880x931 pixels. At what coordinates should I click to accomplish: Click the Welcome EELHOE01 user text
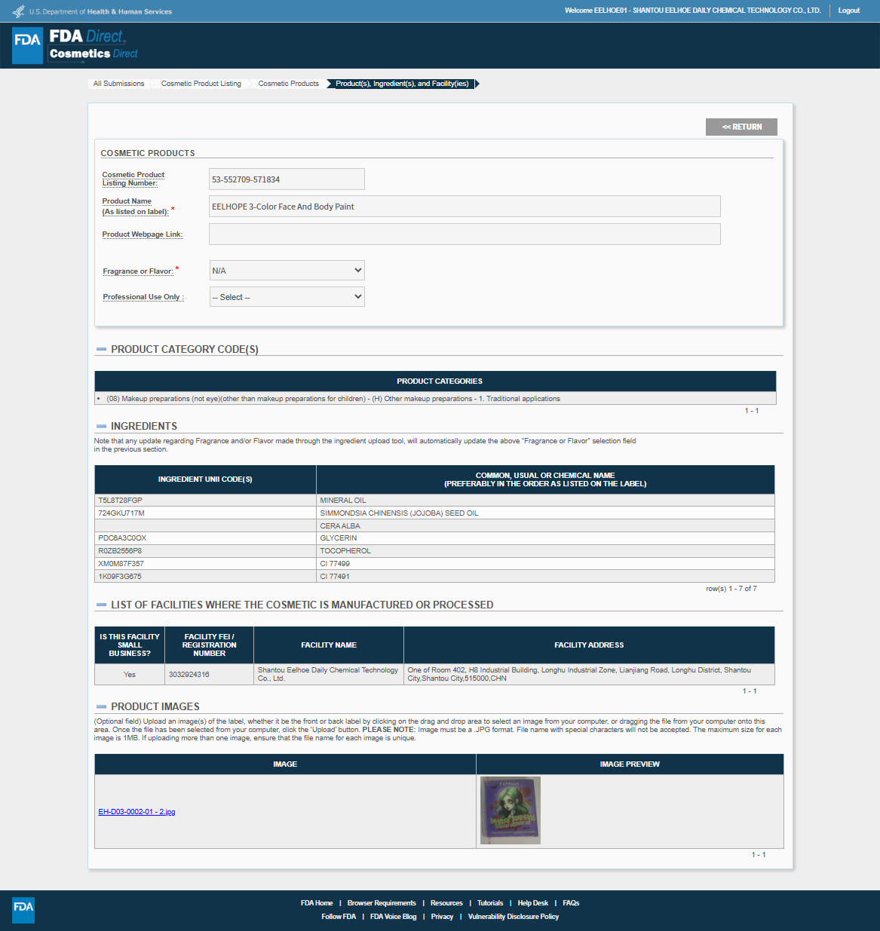click(692, 11)
